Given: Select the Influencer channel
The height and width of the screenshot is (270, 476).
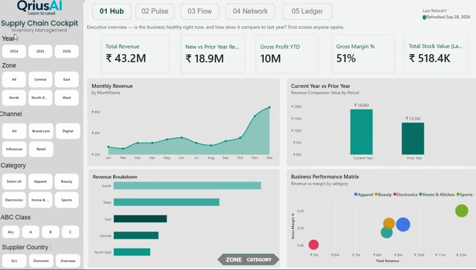Looking at the screenshot, I should point(14,149).
